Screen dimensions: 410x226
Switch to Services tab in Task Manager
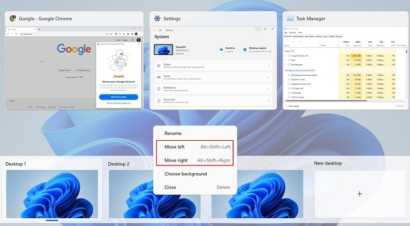(x=339, y=36)
